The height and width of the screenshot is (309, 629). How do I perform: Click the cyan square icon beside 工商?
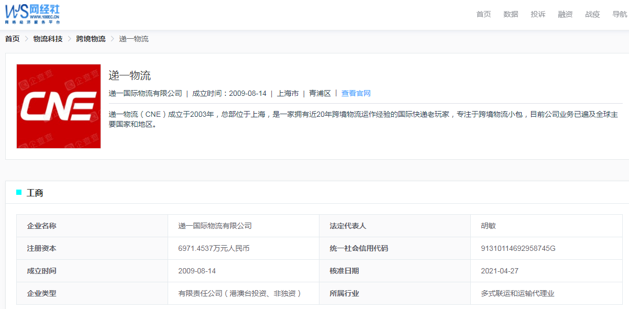tap(19, 192)
